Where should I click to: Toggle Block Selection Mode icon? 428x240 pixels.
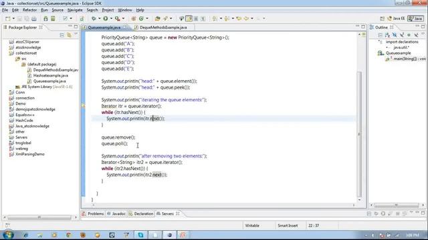[196, 19]
